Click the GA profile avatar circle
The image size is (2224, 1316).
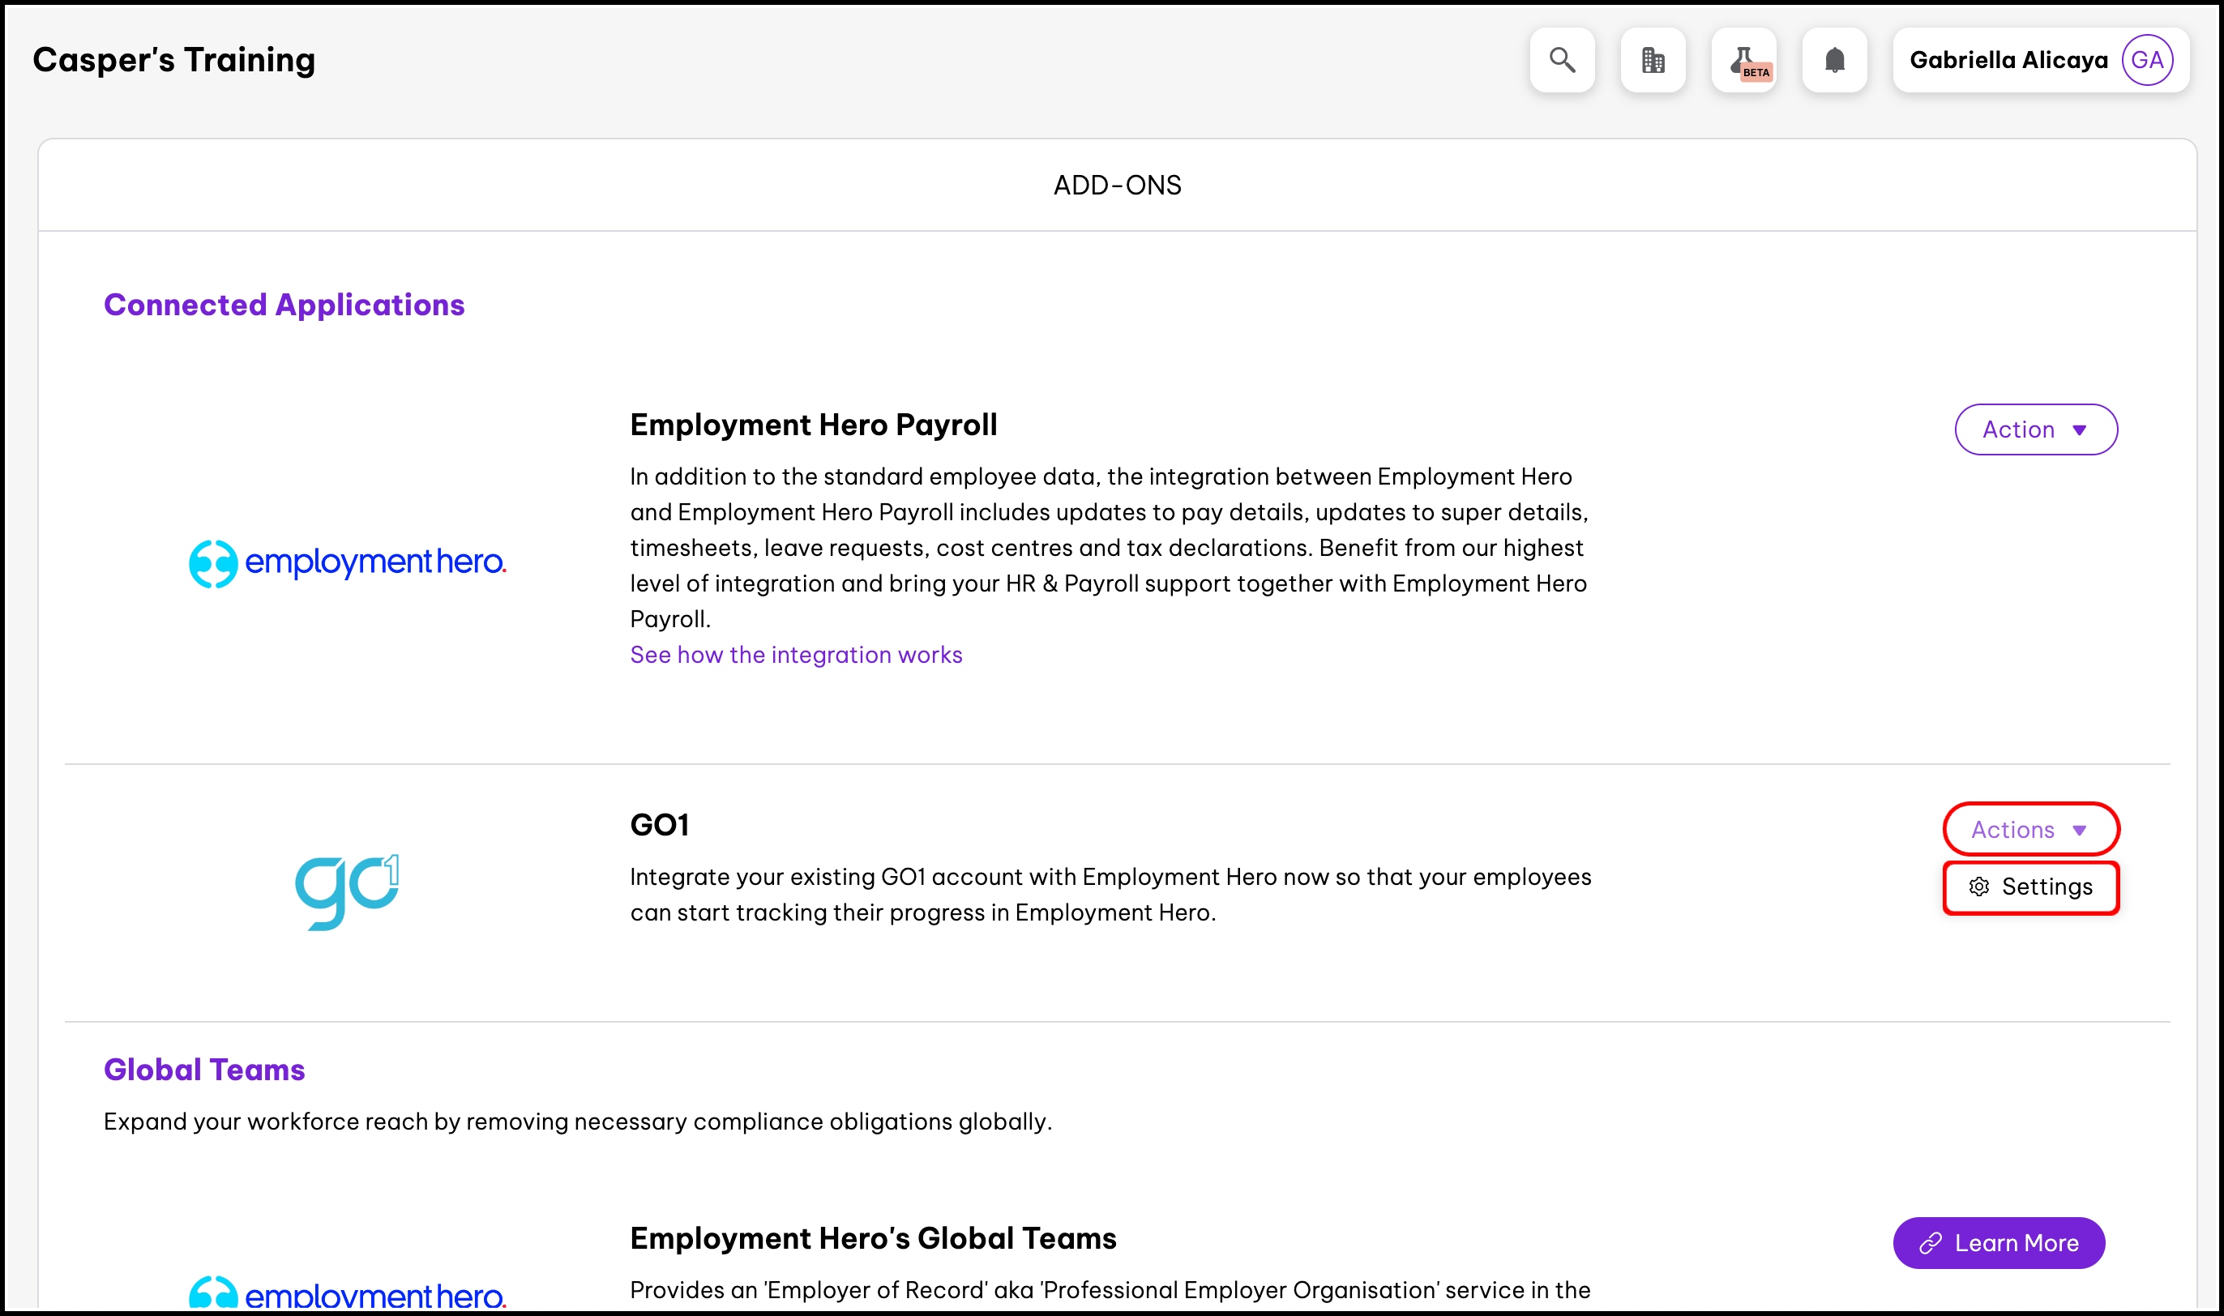point(2147,60)
